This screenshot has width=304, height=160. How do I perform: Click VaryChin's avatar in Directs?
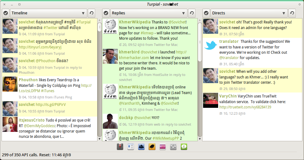point(211,100)
